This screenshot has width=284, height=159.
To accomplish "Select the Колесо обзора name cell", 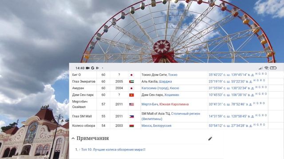I will coord(84,125).
